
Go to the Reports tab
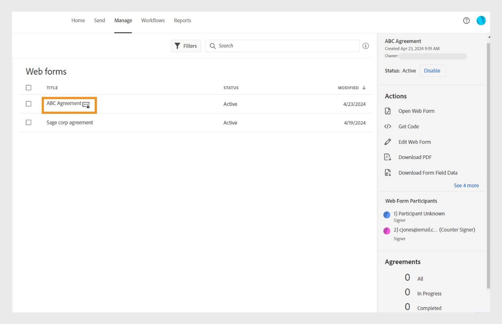click(183, 20)
